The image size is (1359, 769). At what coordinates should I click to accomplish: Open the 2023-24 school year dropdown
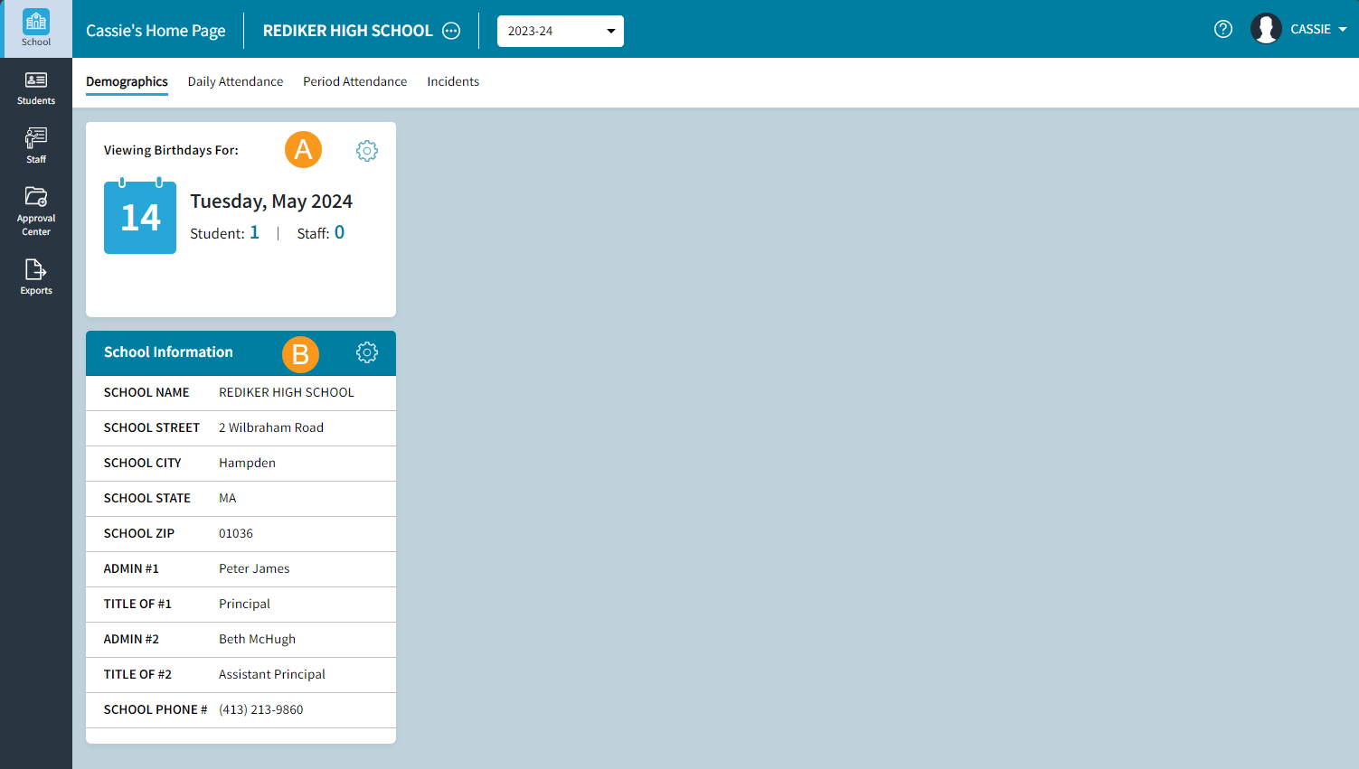560,31
